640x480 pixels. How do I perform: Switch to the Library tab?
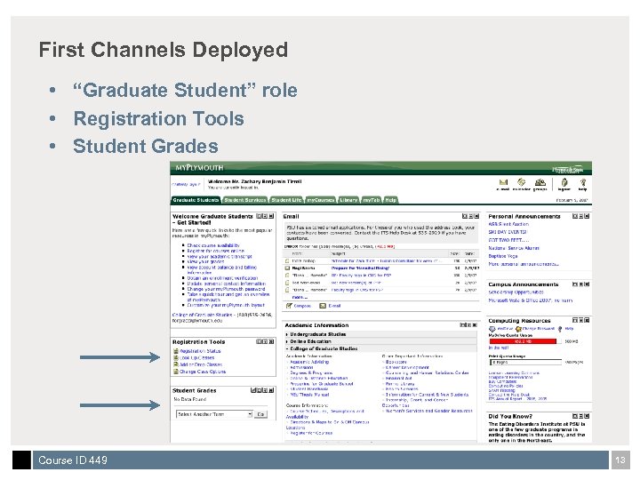pyautogui.click(x=348, y=200)
